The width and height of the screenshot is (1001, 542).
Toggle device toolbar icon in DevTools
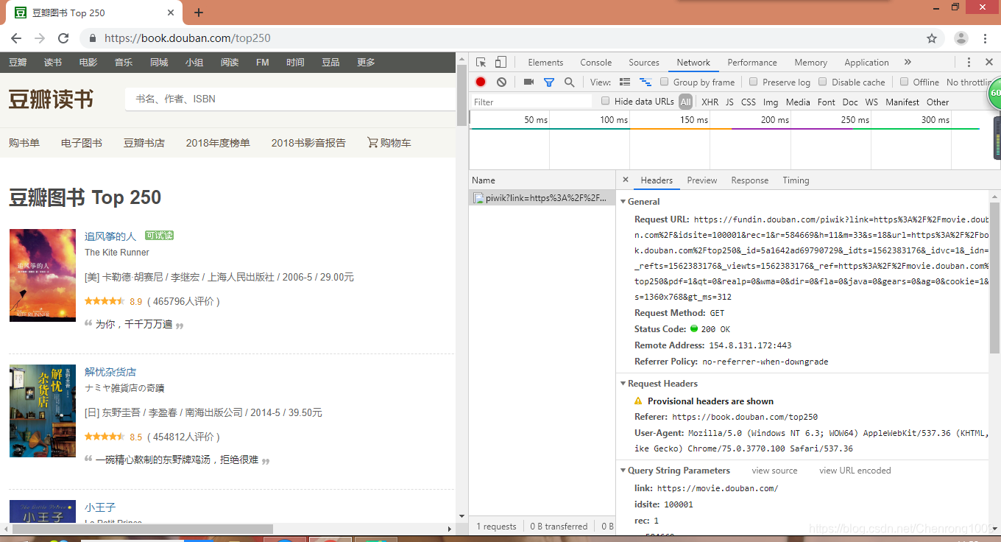(x=501, y=63)
